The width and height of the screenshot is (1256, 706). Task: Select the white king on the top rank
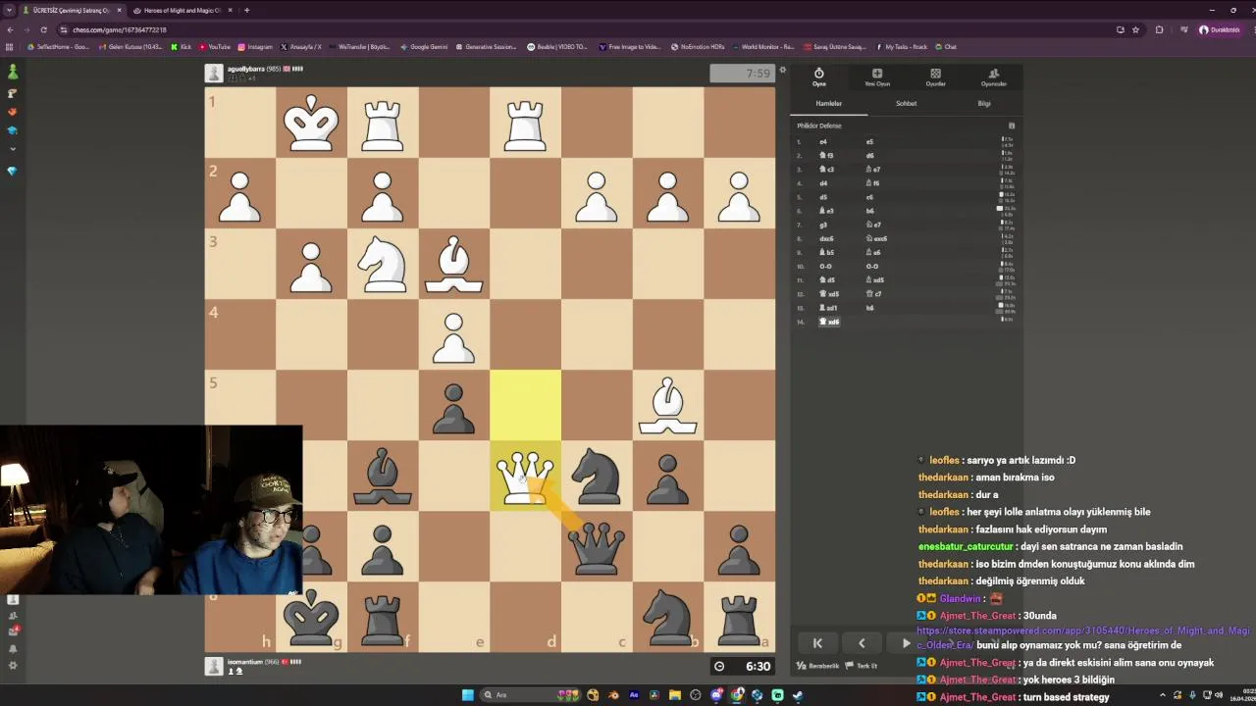tap(311, 123)
